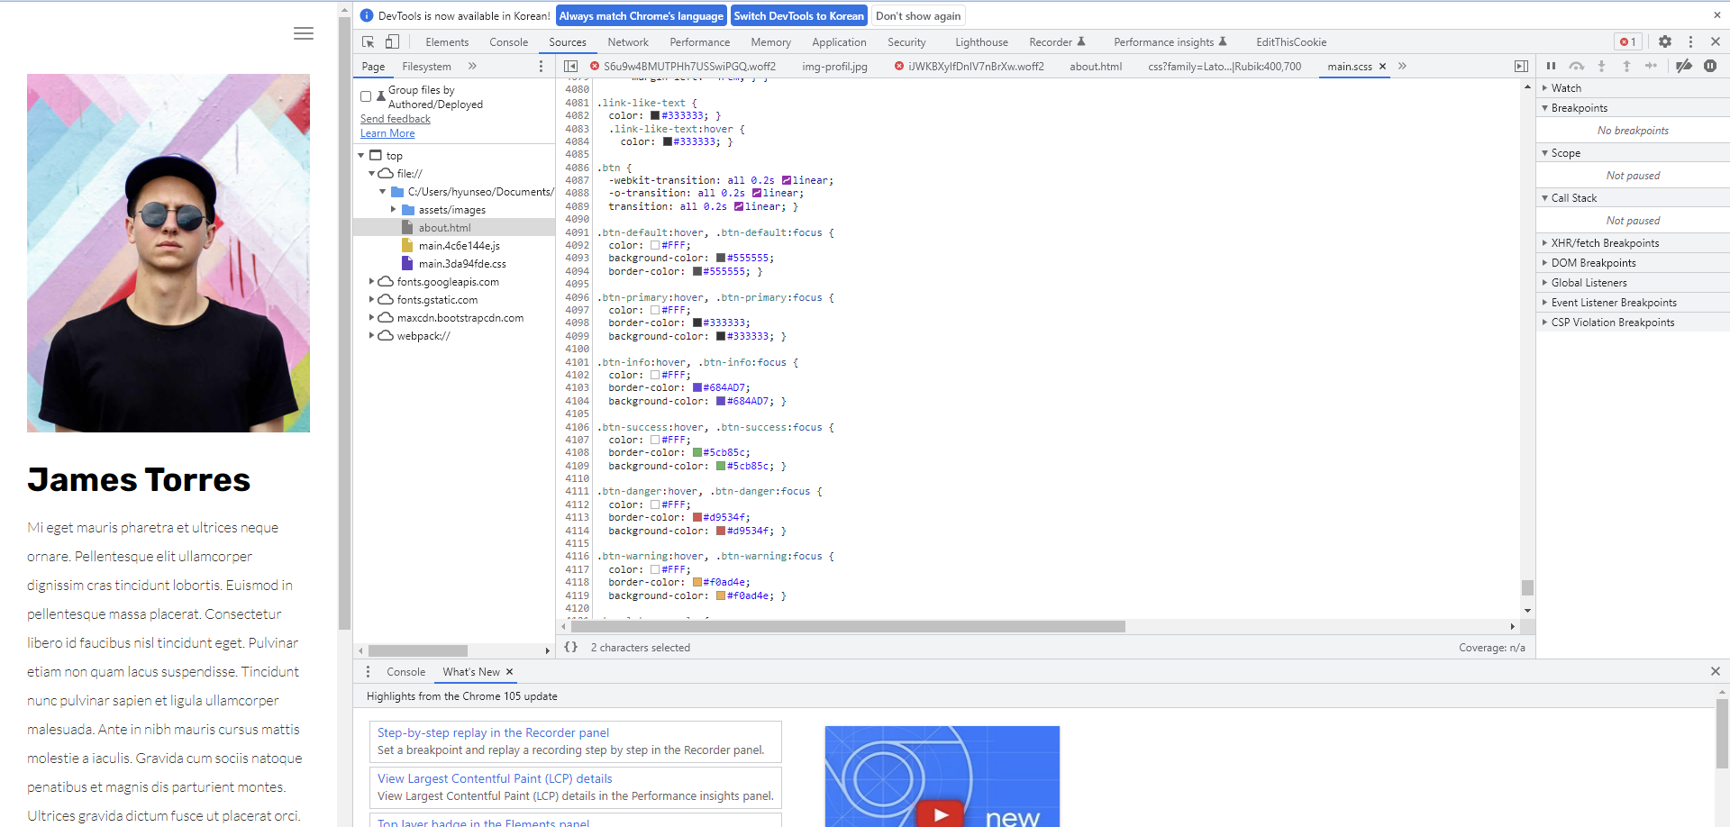Viewport: 1730px width, 827px height.
Task: Click the step out of function icon
Action: tap(1626, 66)
